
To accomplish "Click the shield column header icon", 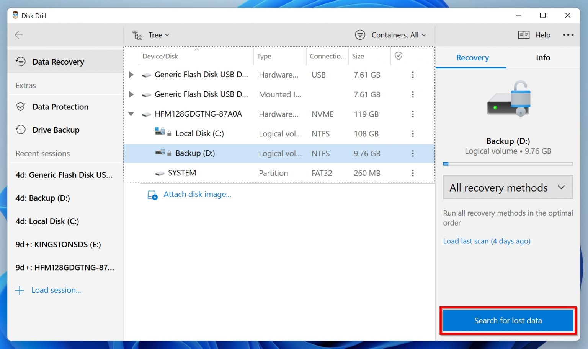I will (x=398, y=56).
